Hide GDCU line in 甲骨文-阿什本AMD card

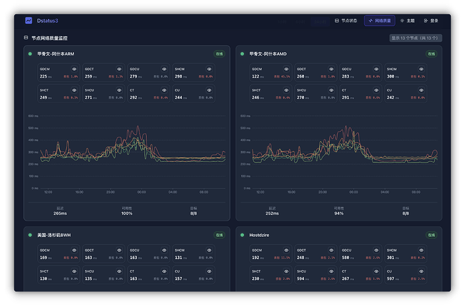(376, 69)
